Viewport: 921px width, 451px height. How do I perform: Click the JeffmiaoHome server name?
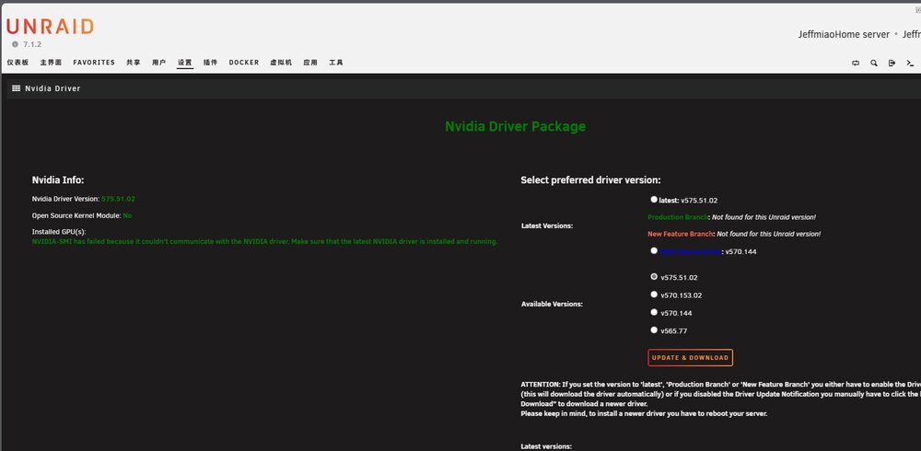(x=844, y=35)
